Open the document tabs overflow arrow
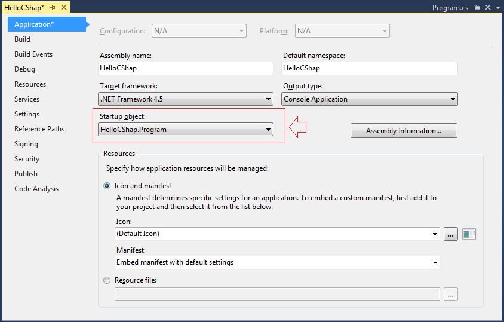 pyautogui.click(x=498, y=8)
